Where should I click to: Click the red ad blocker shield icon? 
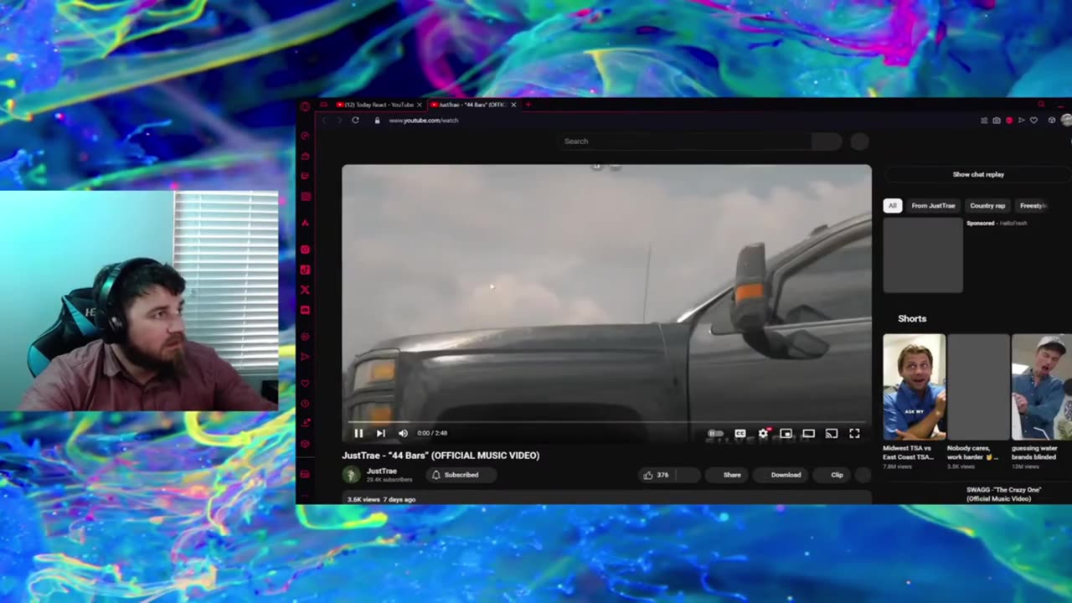click(1009, 121)
